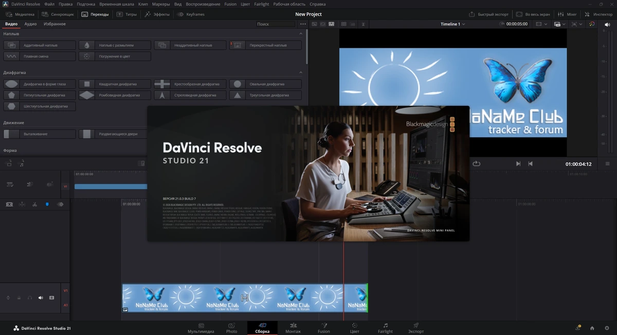
Task: Open viewer aspect ratio dropdown
Action: click(541, 24)
